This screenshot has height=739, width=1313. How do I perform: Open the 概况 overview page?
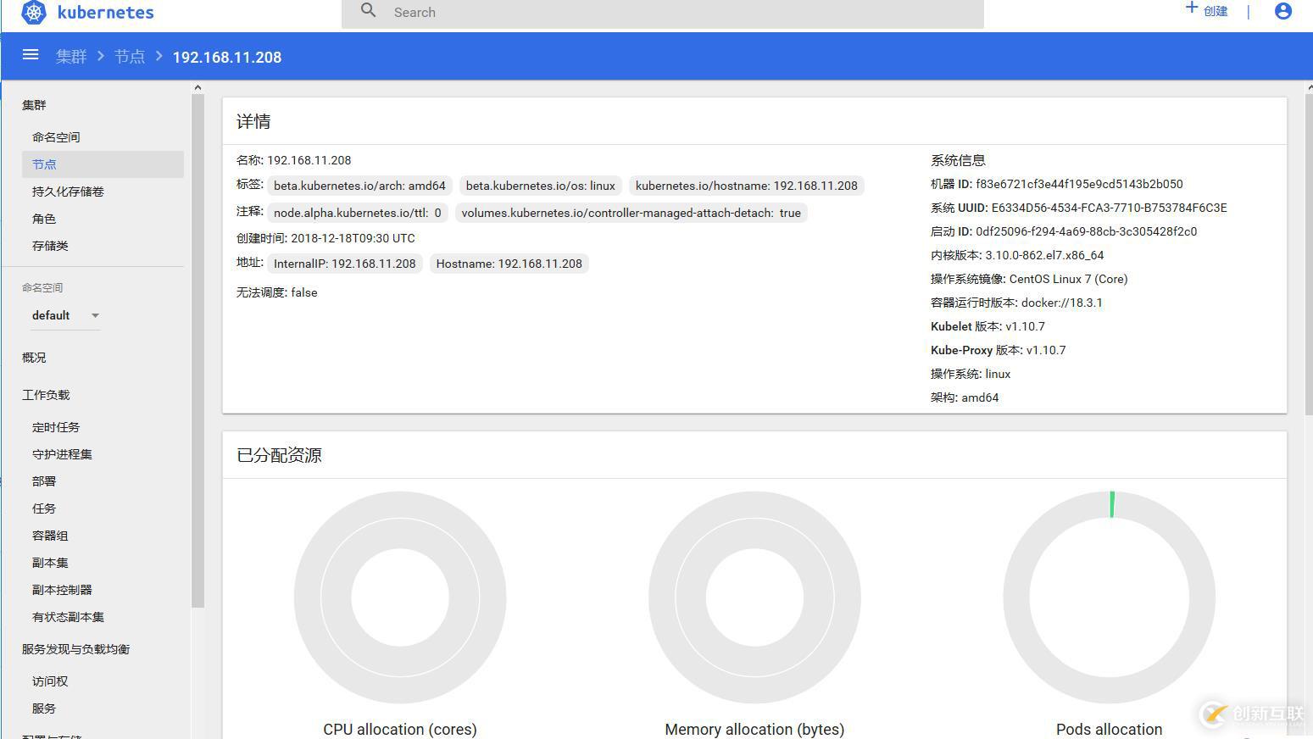(34, 357)
